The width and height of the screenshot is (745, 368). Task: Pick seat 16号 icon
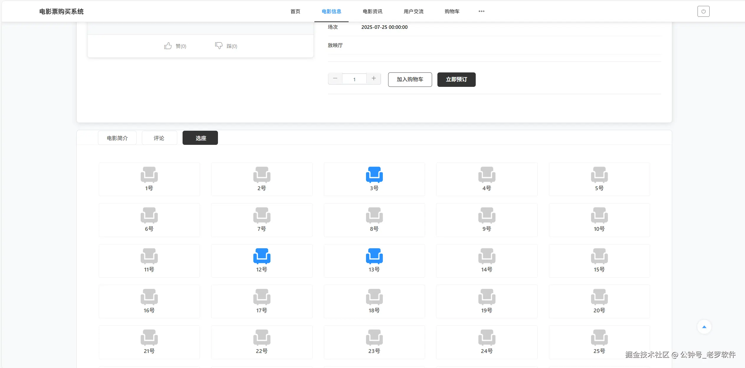point(149,297)
